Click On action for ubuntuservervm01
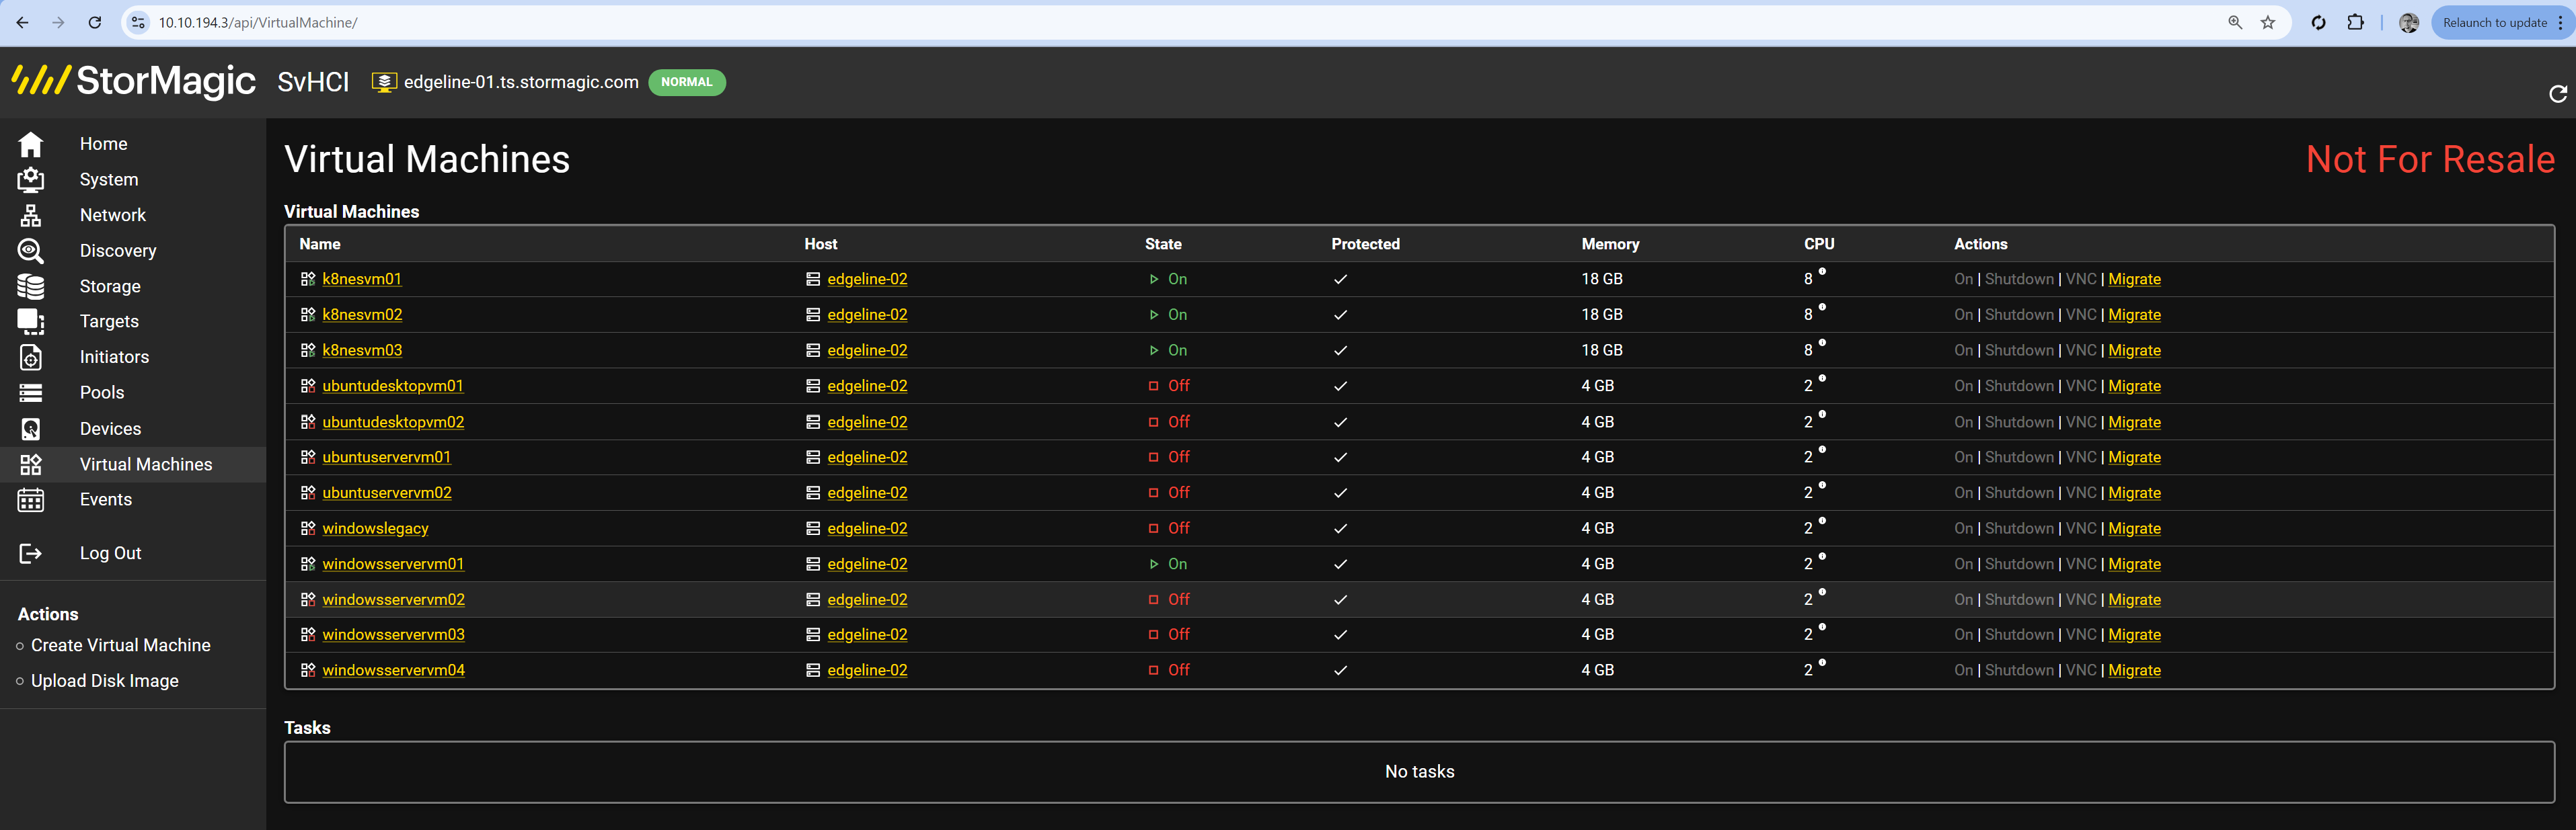 (1964, 458)
